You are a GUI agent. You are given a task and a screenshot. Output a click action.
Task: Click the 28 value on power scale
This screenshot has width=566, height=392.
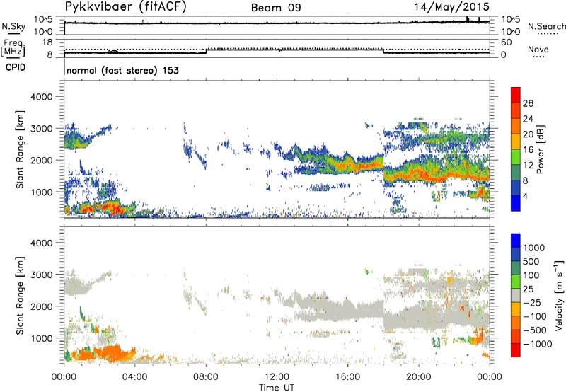pyautogui.click(x=528, y=103)
